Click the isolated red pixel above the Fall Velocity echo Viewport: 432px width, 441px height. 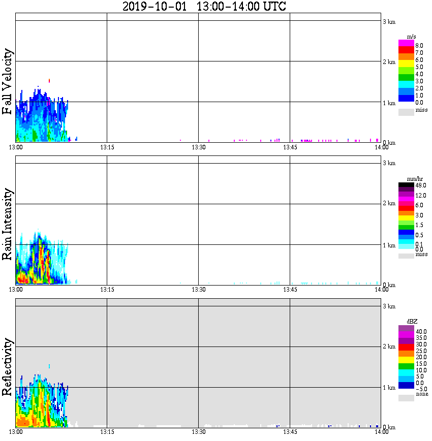pos(49,81)
